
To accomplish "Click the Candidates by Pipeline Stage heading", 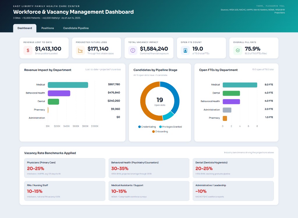I will click(155, 70).
